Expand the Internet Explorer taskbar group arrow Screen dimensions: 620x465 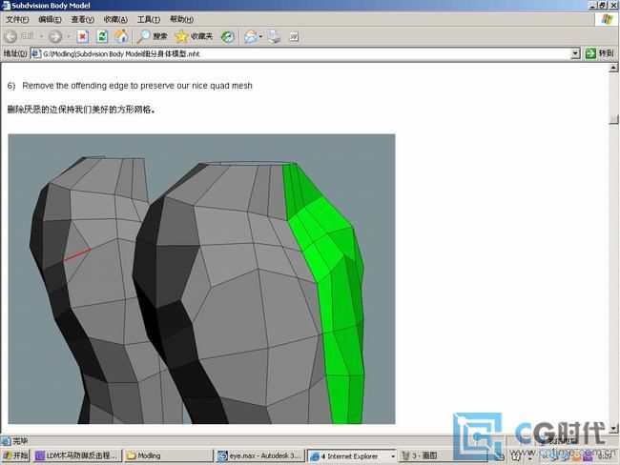(393, 456)
